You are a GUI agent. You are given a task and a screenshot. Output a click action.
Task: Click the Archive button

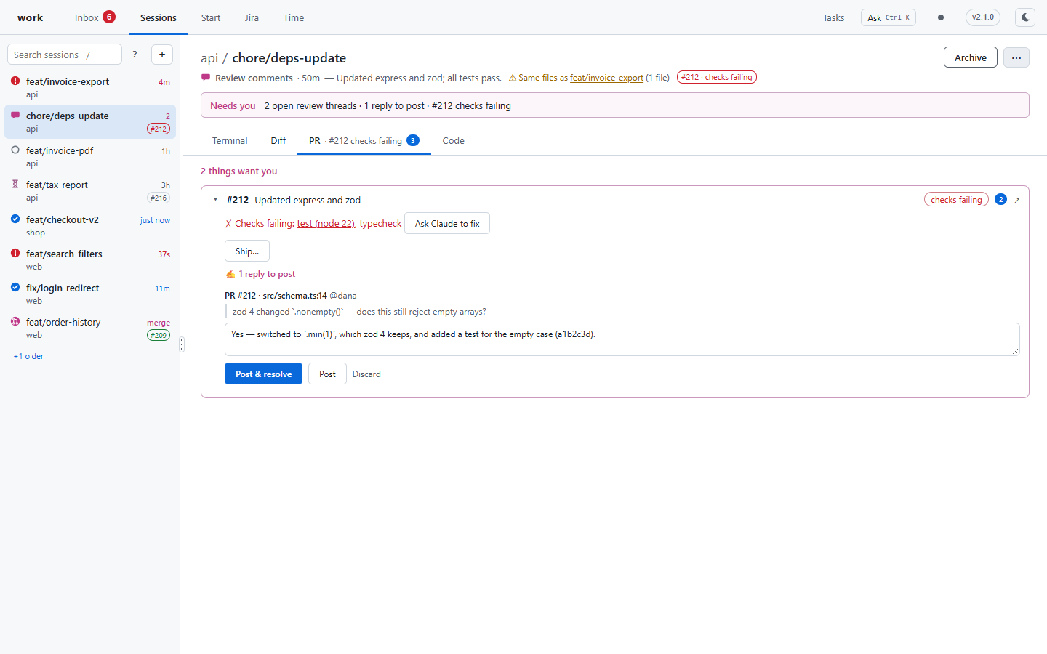[971, 57]
